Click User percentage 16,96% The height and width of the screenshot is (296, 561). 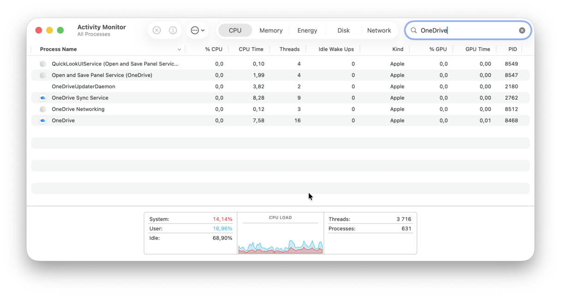(222, 229)
